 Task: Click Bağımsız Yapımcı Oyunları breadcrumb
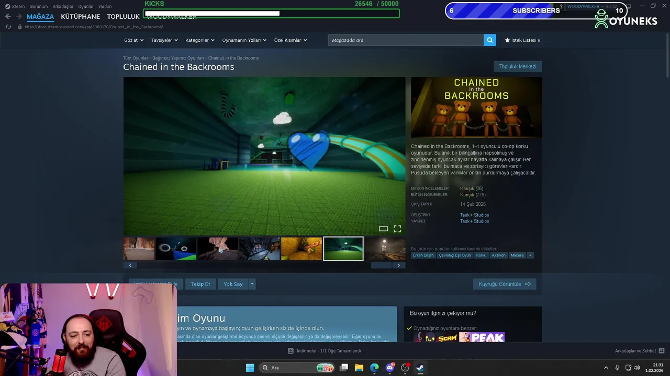[178, 58]
